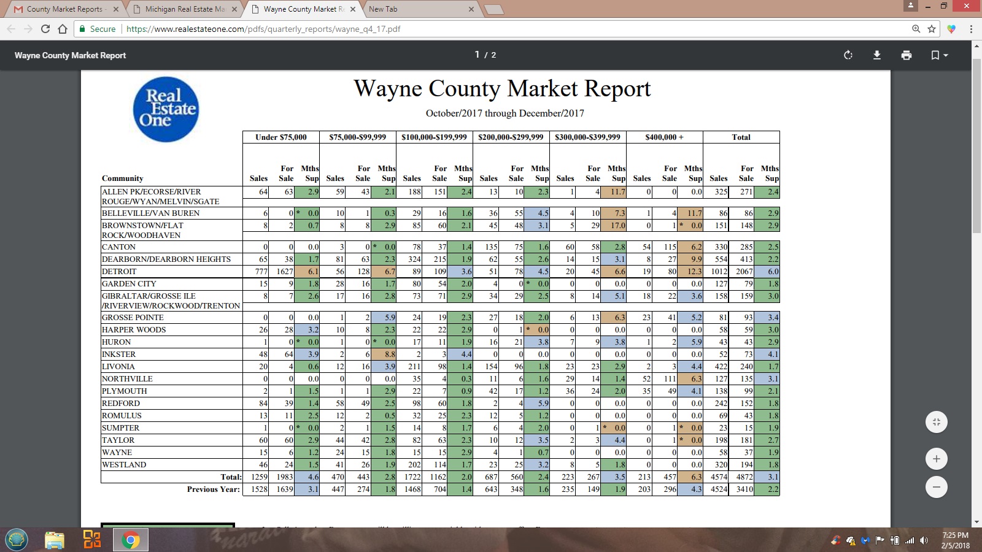
Task: Open Chrome's three-dot menu
Action: pos(971,29)
